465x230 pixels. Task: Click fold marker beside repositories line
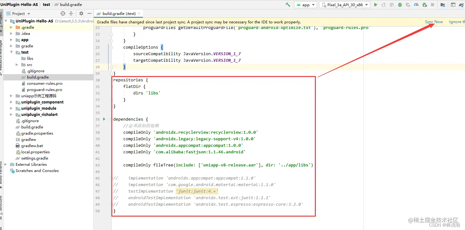(112, 80)
